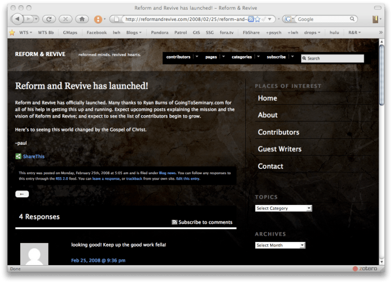The width and height of the screenshot is (392, 283).
Task: Open the drops bookmarks folder
Action: coord(312,32)
